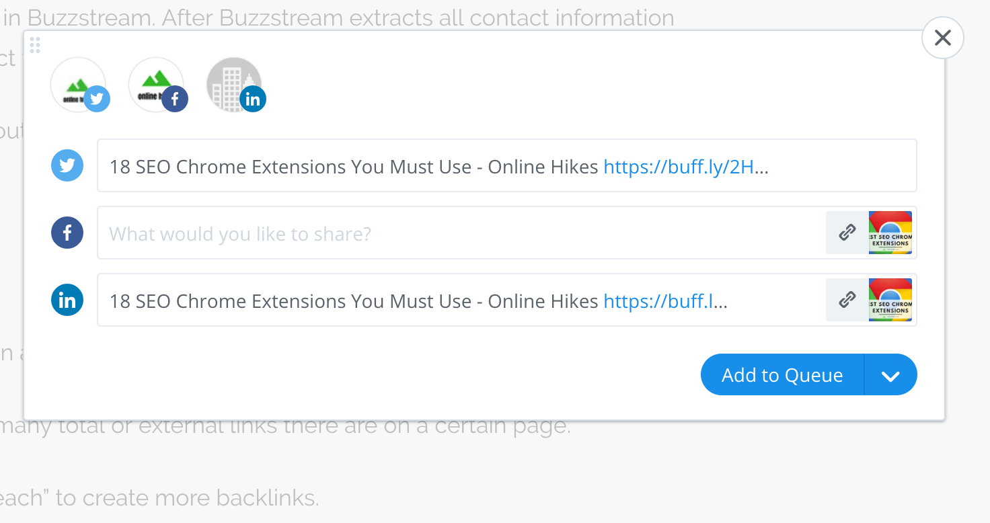Image resolution: width=990 pixels, height=523 pixels.
Task: Click the Facebook icon beside the share field
Action: 67,233
